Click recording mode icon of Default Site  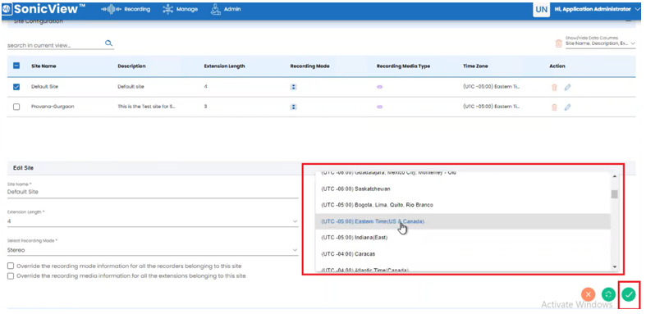293,87
